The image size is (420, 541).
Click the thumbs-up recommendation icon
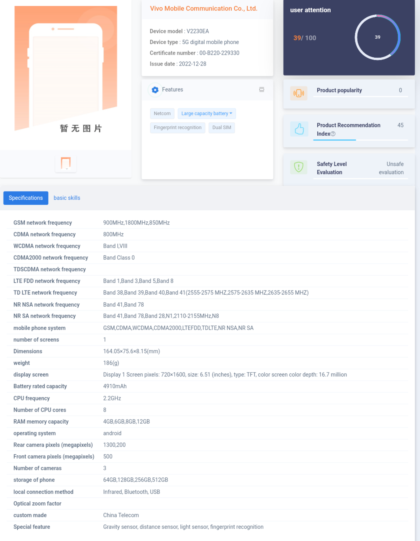point(299,129)
